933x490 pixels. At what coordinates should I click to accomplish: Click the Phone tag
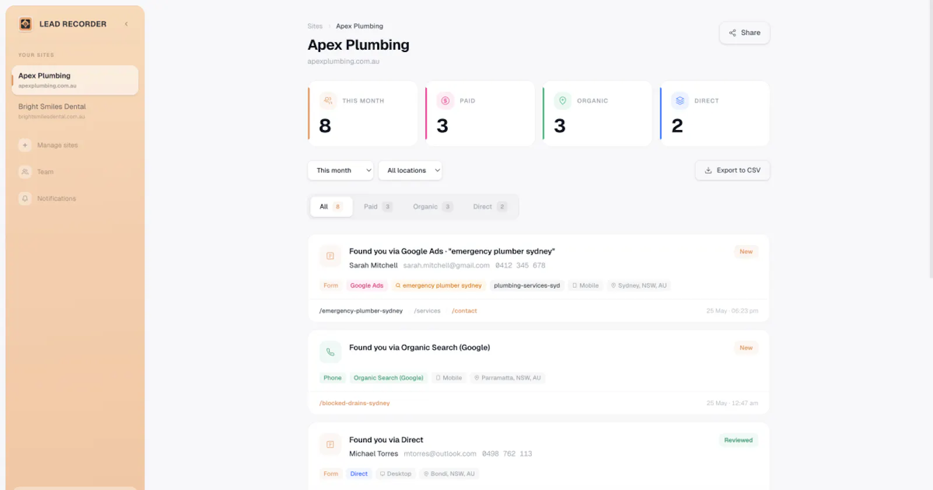tap(332, 378)
